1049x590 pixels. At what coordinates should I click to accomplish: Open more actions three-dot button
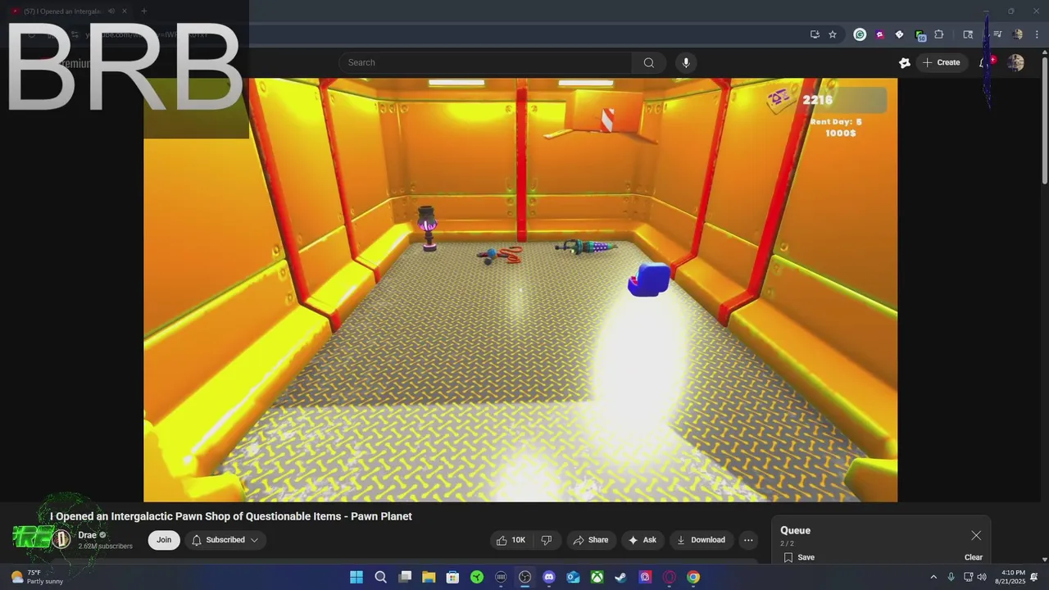[747, 540]
